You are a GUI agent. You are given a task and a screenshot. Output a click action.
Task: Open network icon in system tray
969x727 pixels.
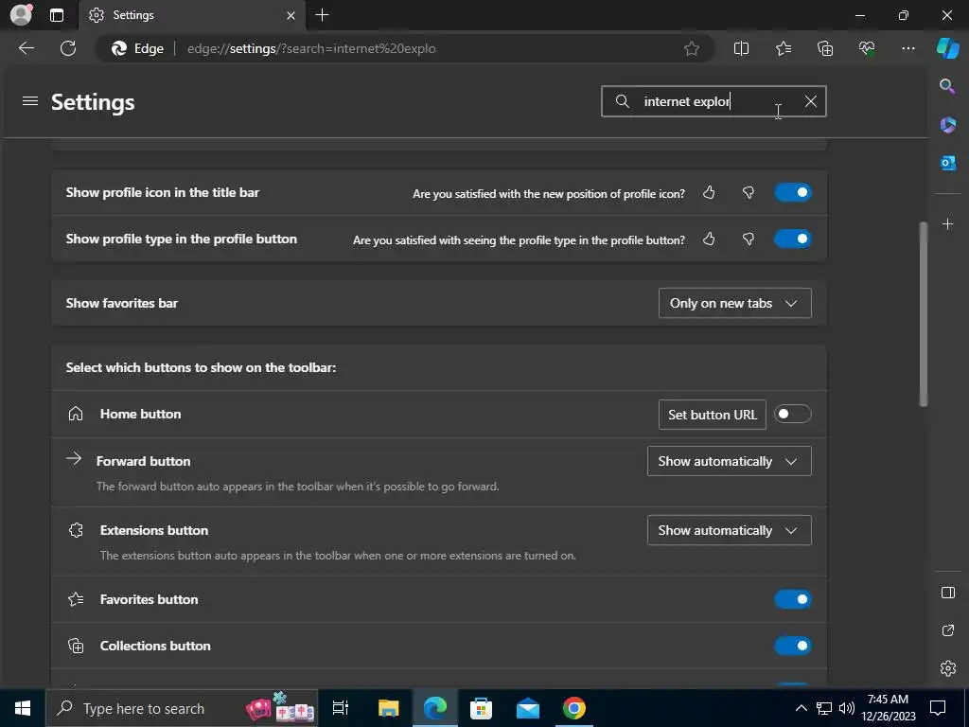click(x=824, y=708)
